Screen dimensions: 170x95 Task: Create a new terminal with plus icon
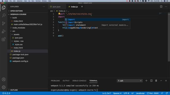click(146, 81)
